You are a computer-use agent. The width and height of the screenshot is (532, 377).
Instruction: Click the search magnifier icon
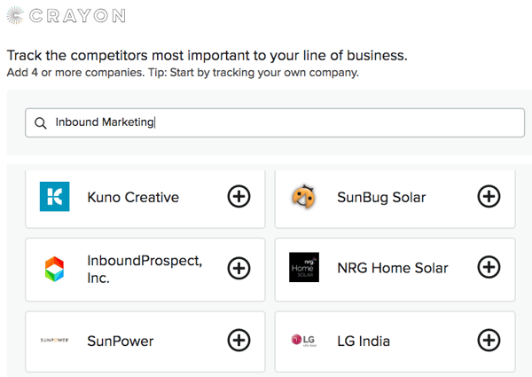pos(41,123)
